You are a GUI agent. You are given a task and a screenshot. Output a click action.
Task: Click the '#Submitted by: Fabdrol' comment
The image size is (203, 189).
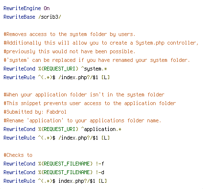[35, 112]
